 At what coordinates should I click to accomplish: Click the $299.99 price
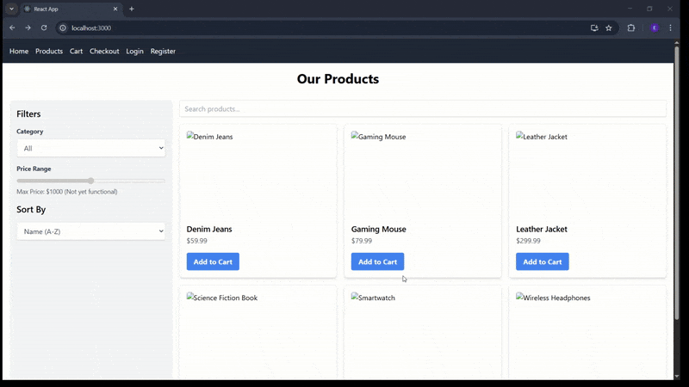point(528,241)
